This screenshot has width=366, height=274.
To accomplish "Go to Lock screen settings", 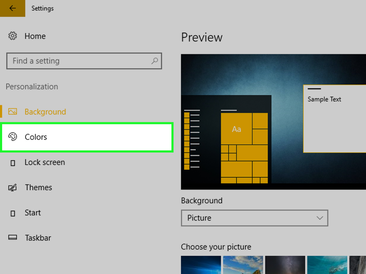I will [45, 162].
